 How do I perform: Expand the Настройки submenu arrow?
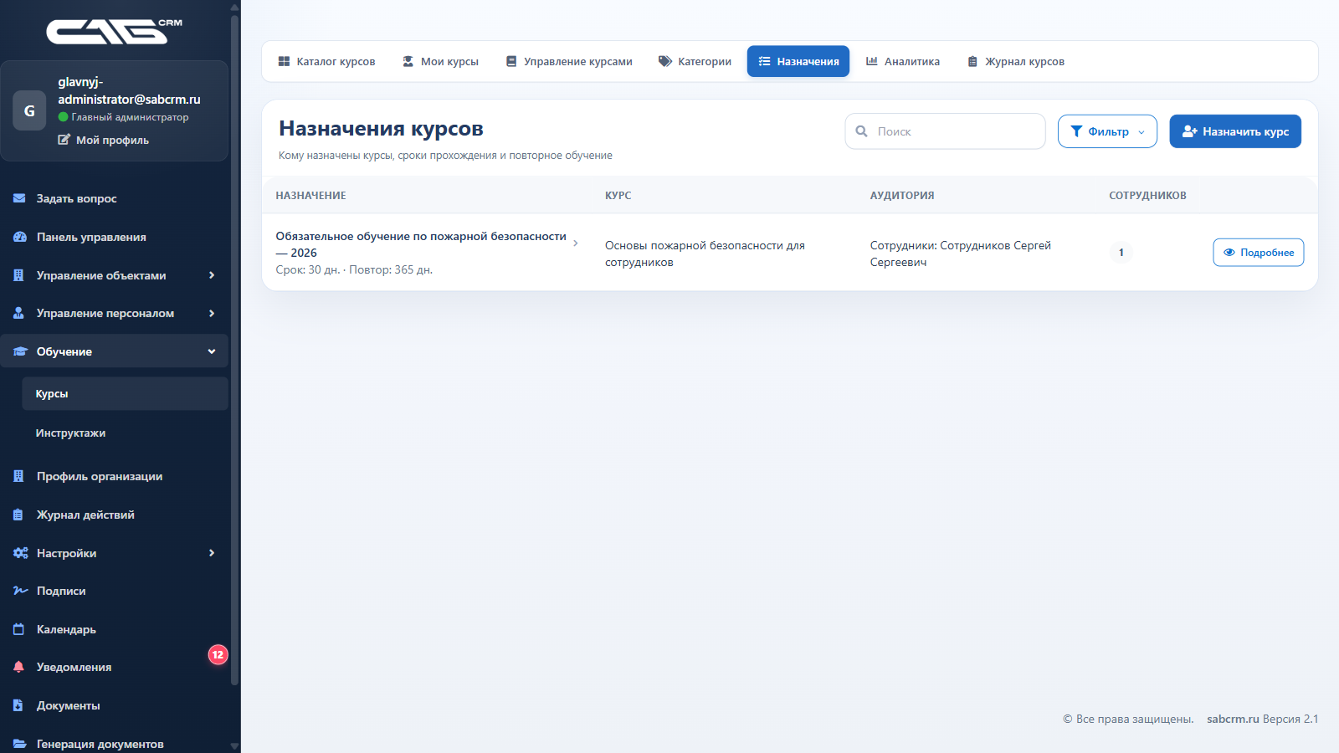click(x=212, y=553)
